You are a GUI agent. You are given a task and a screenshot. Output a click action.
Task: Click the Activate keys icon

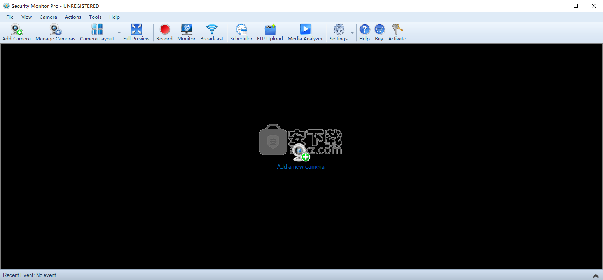click(x=397, y=29)
